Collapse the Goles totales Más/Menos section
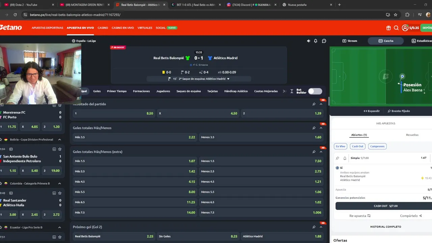This screenshot has height=243, width=432. [x=321, y=128]
